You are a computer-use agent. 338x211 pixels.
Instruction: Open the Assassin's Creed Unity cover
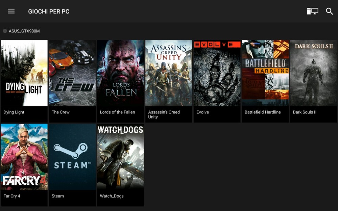169,73
